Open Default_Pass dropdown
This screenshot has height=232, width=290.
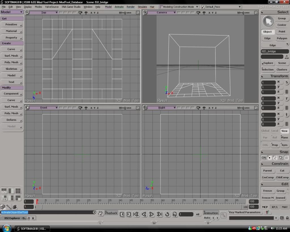[221, 7]
